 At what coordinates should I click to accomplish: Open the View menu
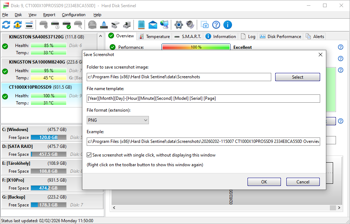pyautogui.click(x=32, y=15)
